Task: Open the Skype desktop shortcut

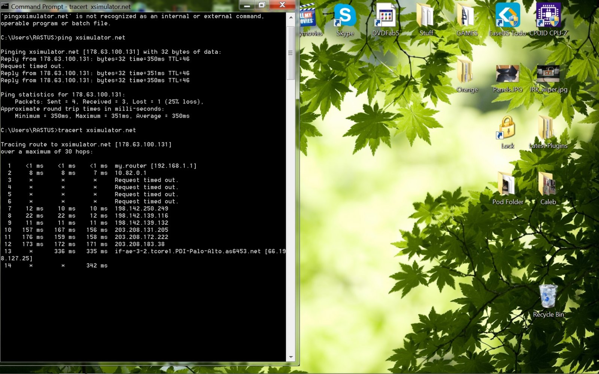Action: pyautogui.click(x=345, y=17)
